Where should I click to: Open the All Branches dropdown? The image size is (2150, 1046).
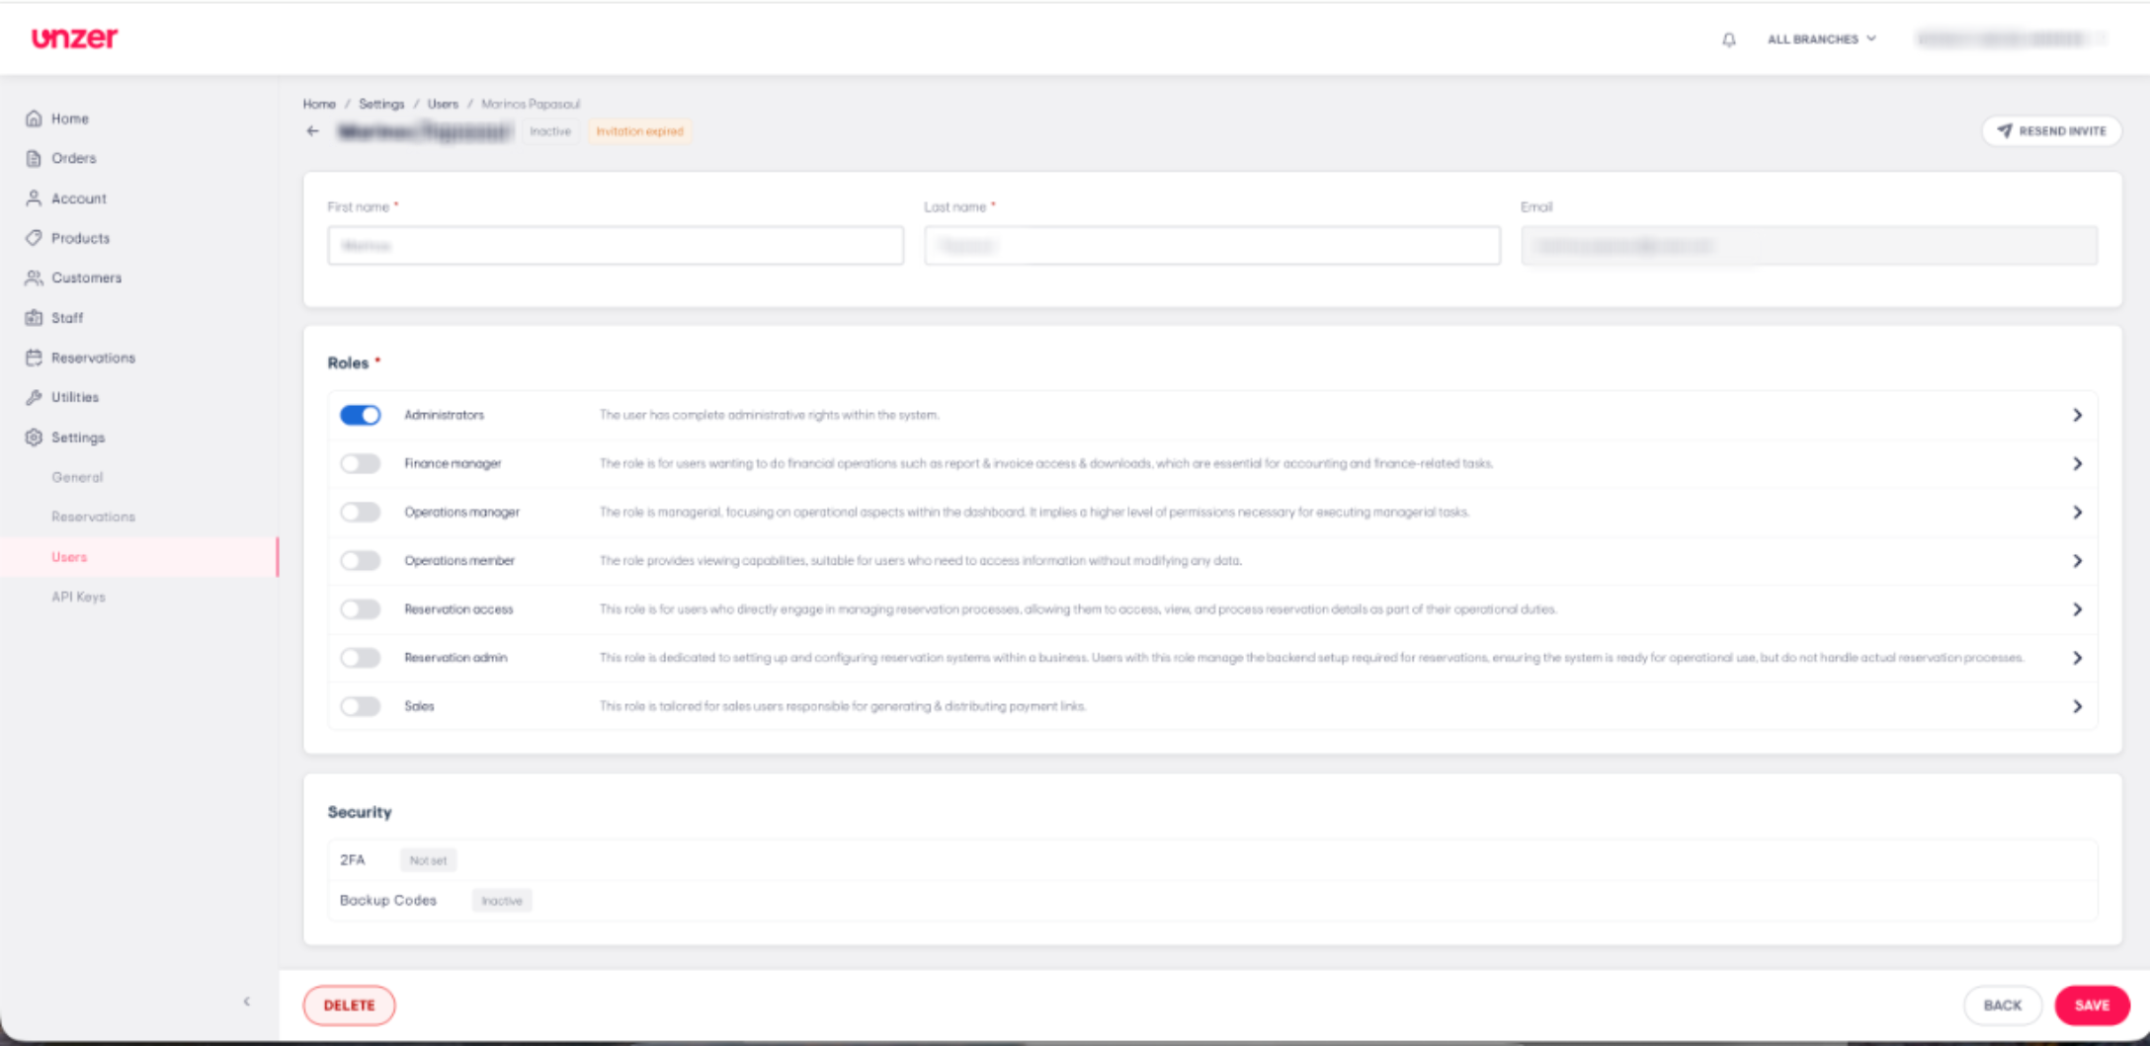click(x=1821, y=39)
